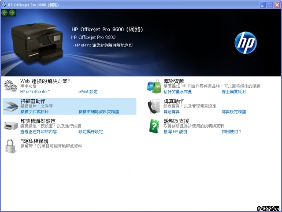Click the Officejet printer image

point(37,43)
